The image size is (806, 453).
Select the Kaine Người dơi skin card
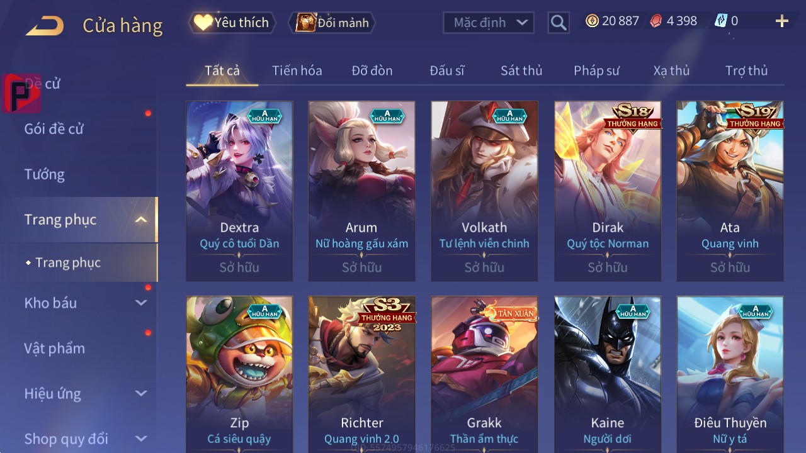(x=608, y=374)
